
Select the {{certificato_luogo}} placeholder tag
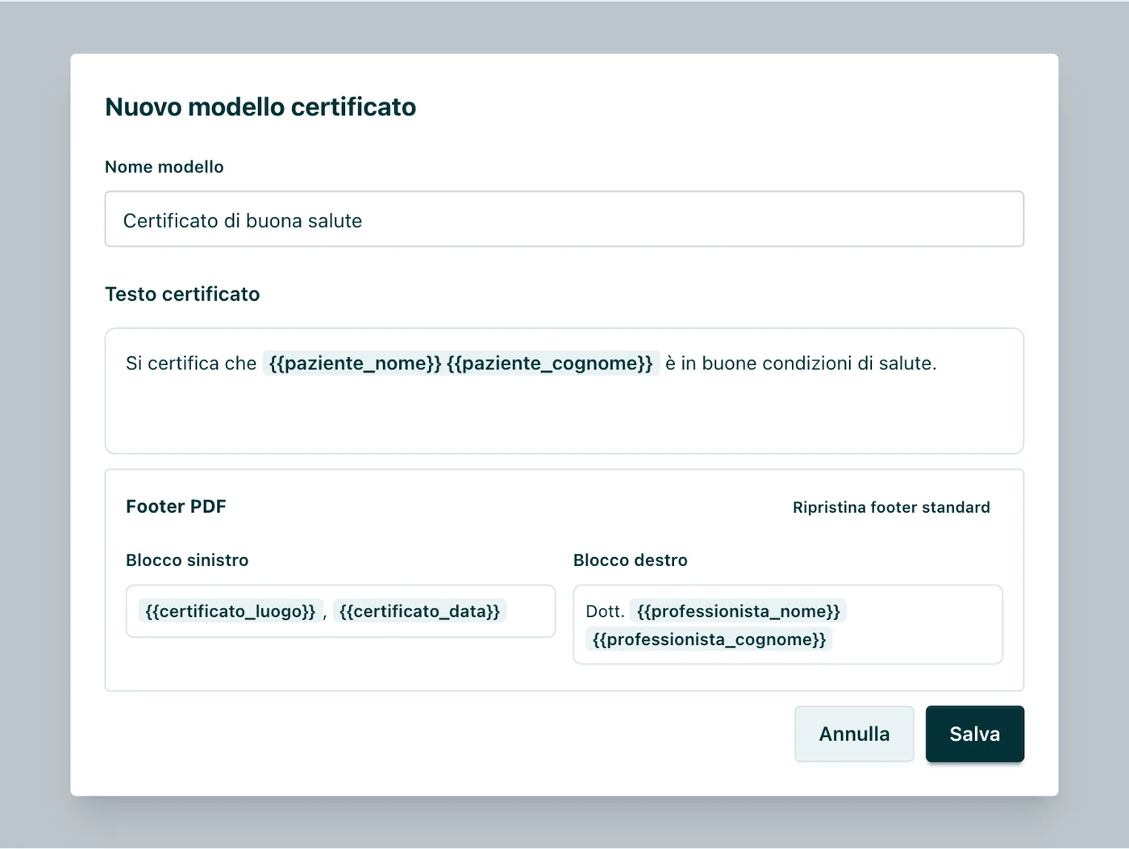click(x=231, y=611)
